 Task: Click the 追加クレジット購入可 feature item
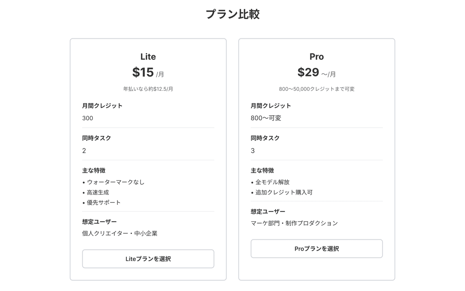click(284, 192)
